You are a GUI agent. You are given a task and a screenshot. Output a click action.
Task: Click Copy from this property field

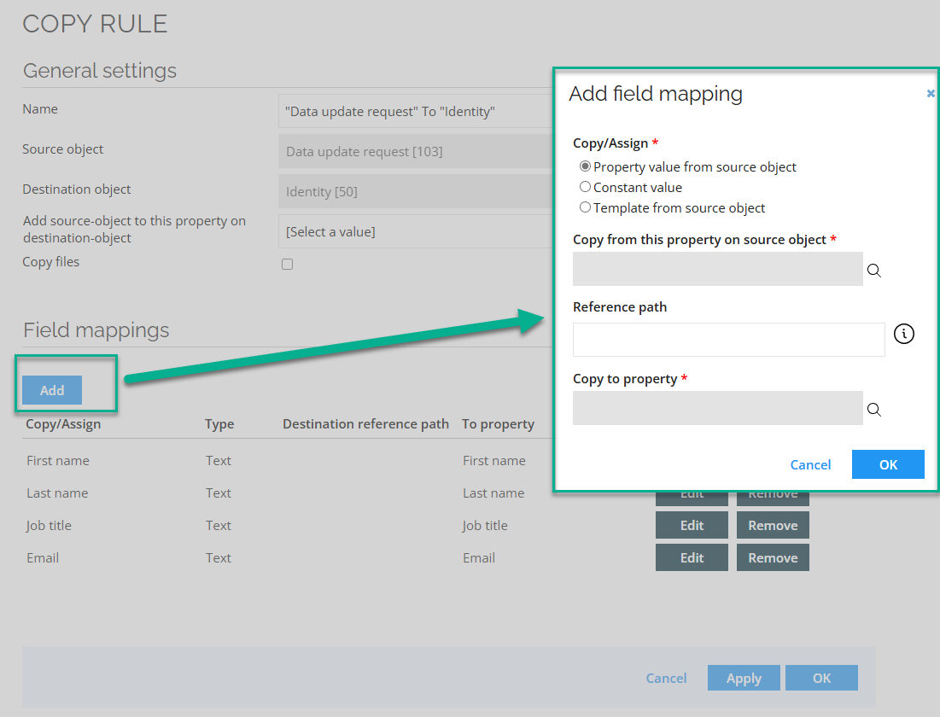pos(717,269)
